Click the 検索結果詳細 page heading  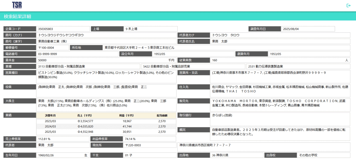pyautogui.click(x=18, y=16)
